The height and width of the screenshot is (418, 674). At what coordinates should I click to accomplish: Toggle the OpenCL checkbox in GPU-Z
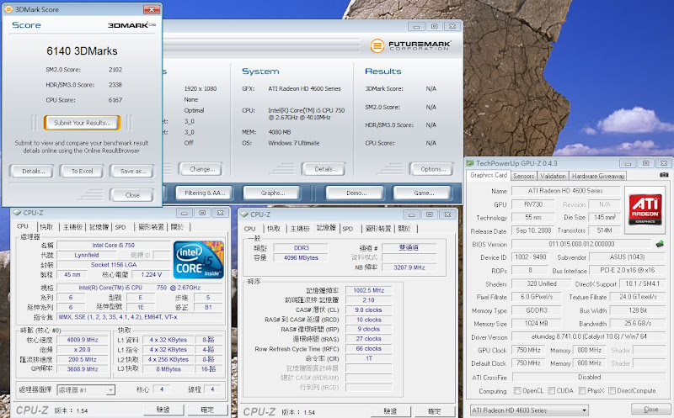[517, 390]
